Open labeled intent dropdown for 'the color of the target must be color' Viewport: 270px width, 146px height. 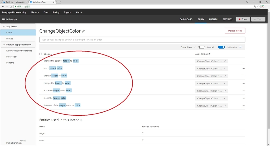coord(211,106)
